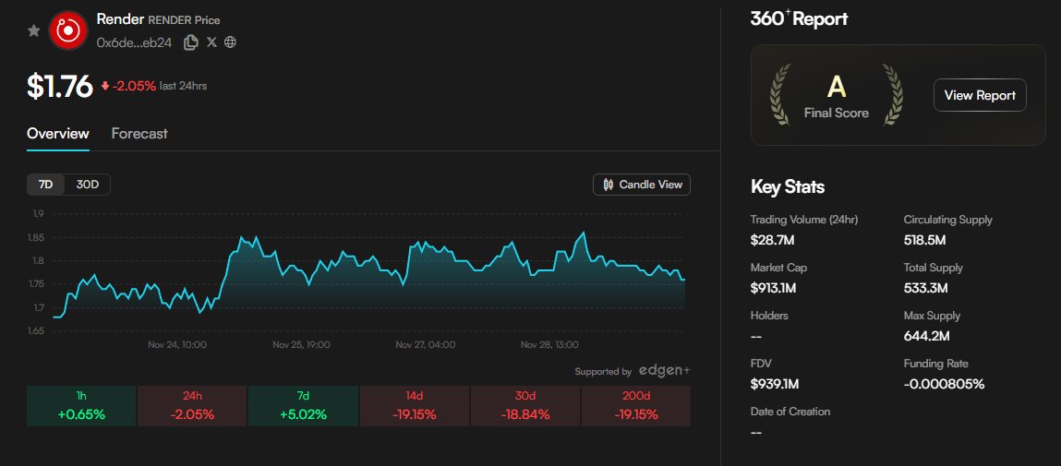Screen dimensions: 1061x466
Task: Click the Nov 24, 10:00 axis label
Action: tap(177, 344)
